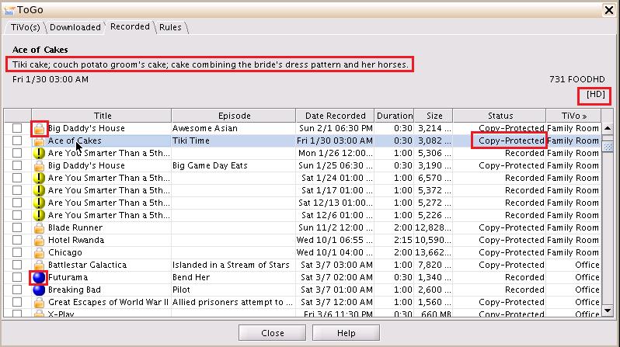Screen dimensions: 620x347
Task: Click yellow icon on Sat 12/13 recording
Action: 39,203
